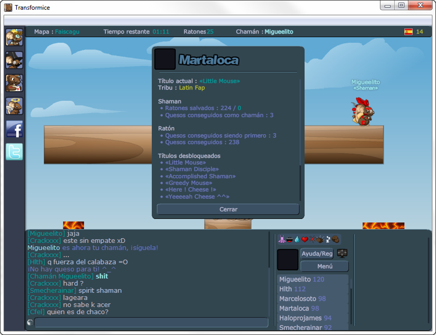Click the Tiempo restante 01:11 timer
Image resolution: width=436 pixels, height=335 pixels.
pyautogui.click(x=136, y=32)
